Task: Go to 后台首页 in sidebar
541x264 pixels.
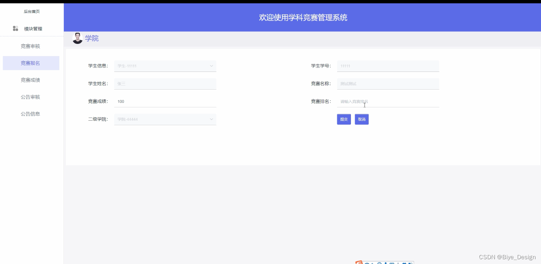Action: pyautogui.click(x=32, y=11)
